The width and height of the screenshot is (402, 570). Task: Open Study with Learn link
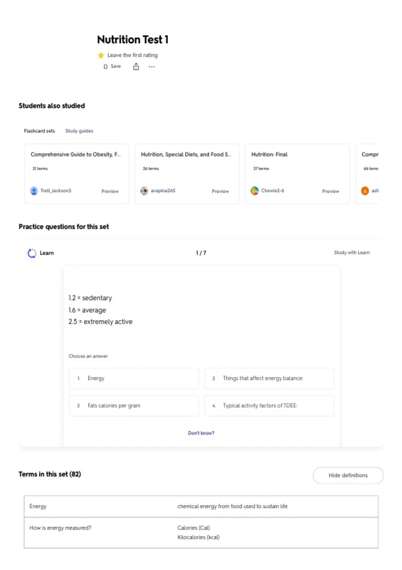352,252
